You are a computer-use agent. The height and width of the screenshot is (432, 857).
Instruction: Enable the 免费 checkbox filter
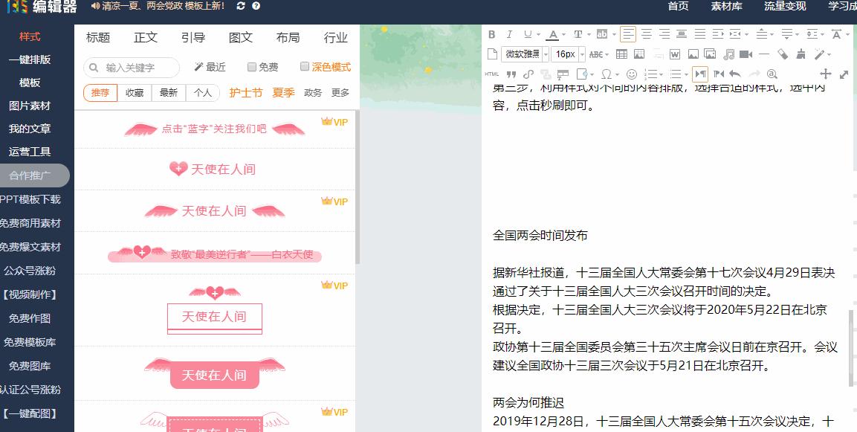[251, 67]
